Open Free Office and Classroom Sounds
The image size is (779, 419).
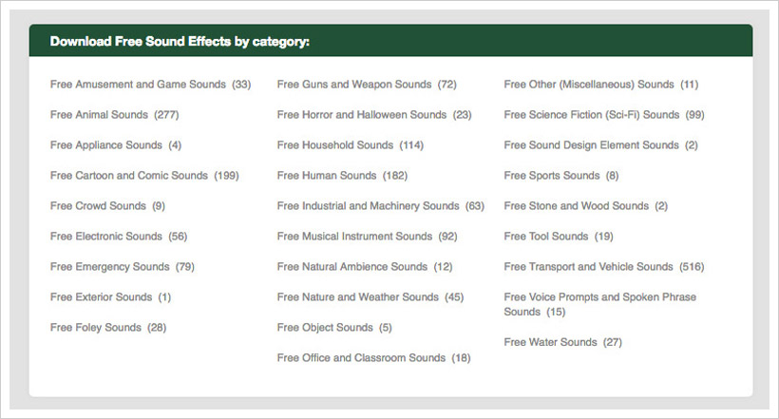(361, 357)
